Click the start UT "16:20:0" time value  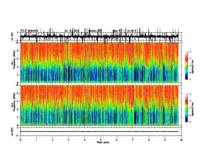[x=132, y=31]
